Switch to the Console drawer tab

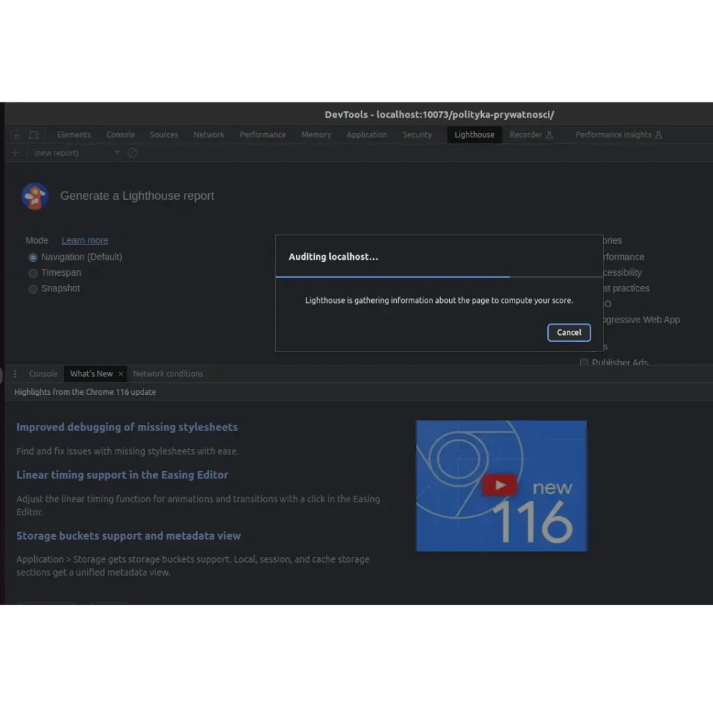click(43, 374)
